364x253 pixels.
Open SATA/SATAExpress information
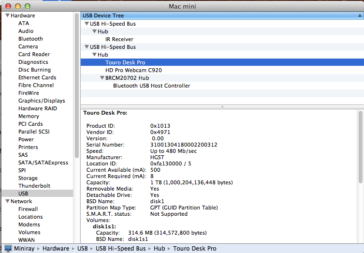pyautogui.click(x=43, y=163)
